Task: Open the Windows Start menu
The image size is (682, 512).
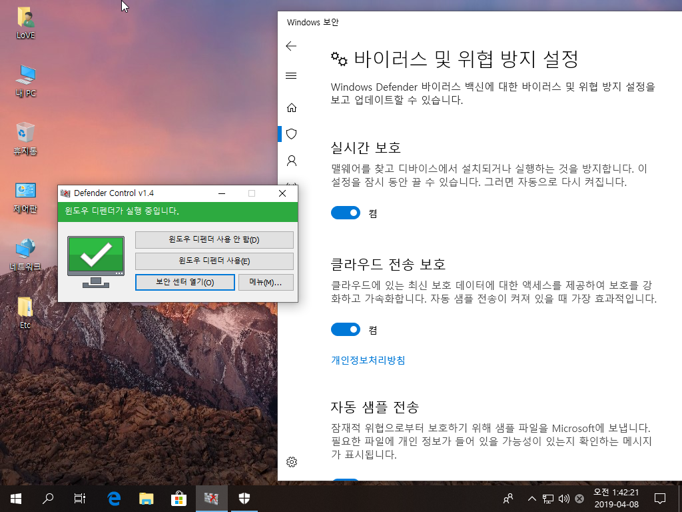Action: click(x=16, y=499)
